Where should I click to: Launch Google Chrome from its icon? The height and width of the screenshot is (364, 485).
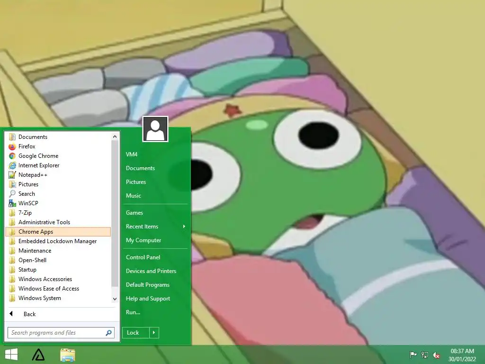pos(12,156)
